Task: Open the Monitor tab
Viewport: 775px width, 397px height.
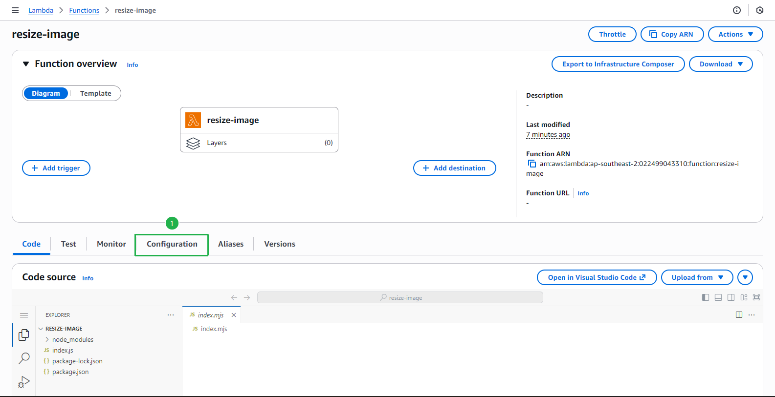Action: [111, 244]
